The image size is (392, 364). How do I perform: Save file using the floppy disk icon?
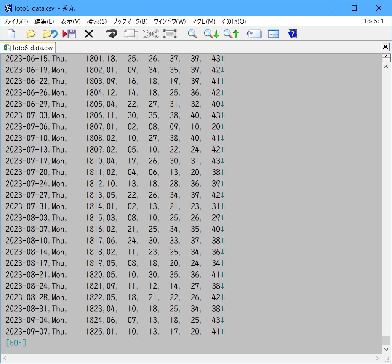click(69, 34)
